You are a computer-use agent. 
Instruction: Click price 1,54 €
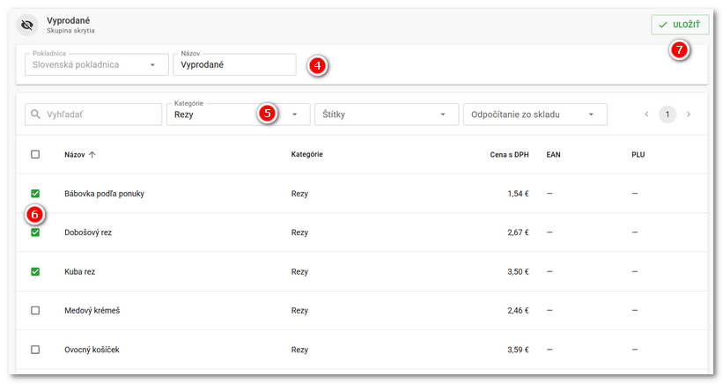tap(519, 194)
